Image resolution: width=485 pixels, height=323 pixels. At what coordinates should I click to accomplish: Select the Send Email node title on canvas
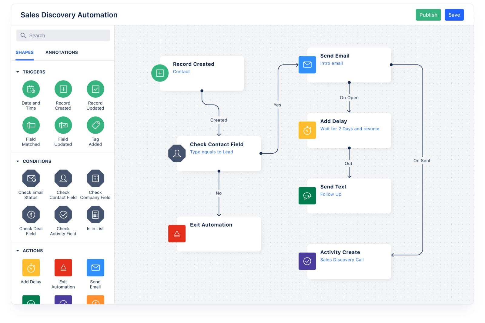[x=335, y=56]
